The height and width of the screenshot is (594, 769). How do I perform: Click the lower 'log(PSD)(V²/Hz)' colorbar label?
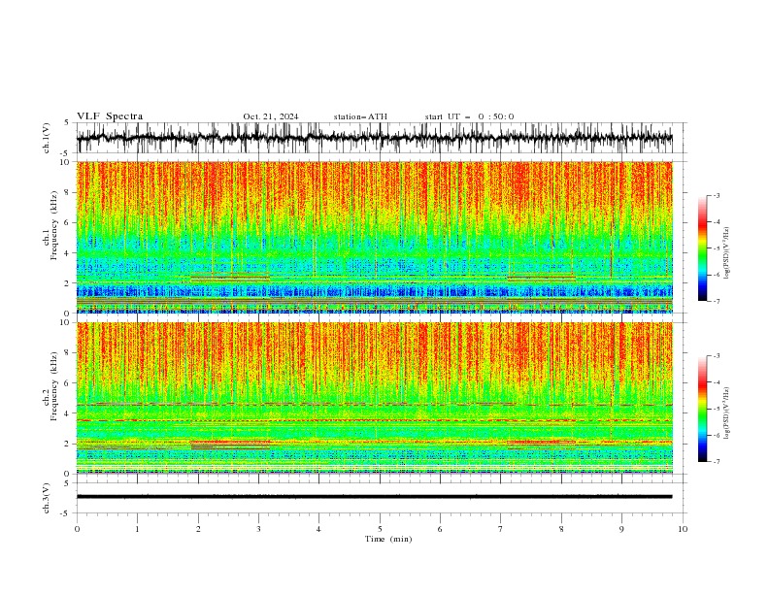[726, 413]
